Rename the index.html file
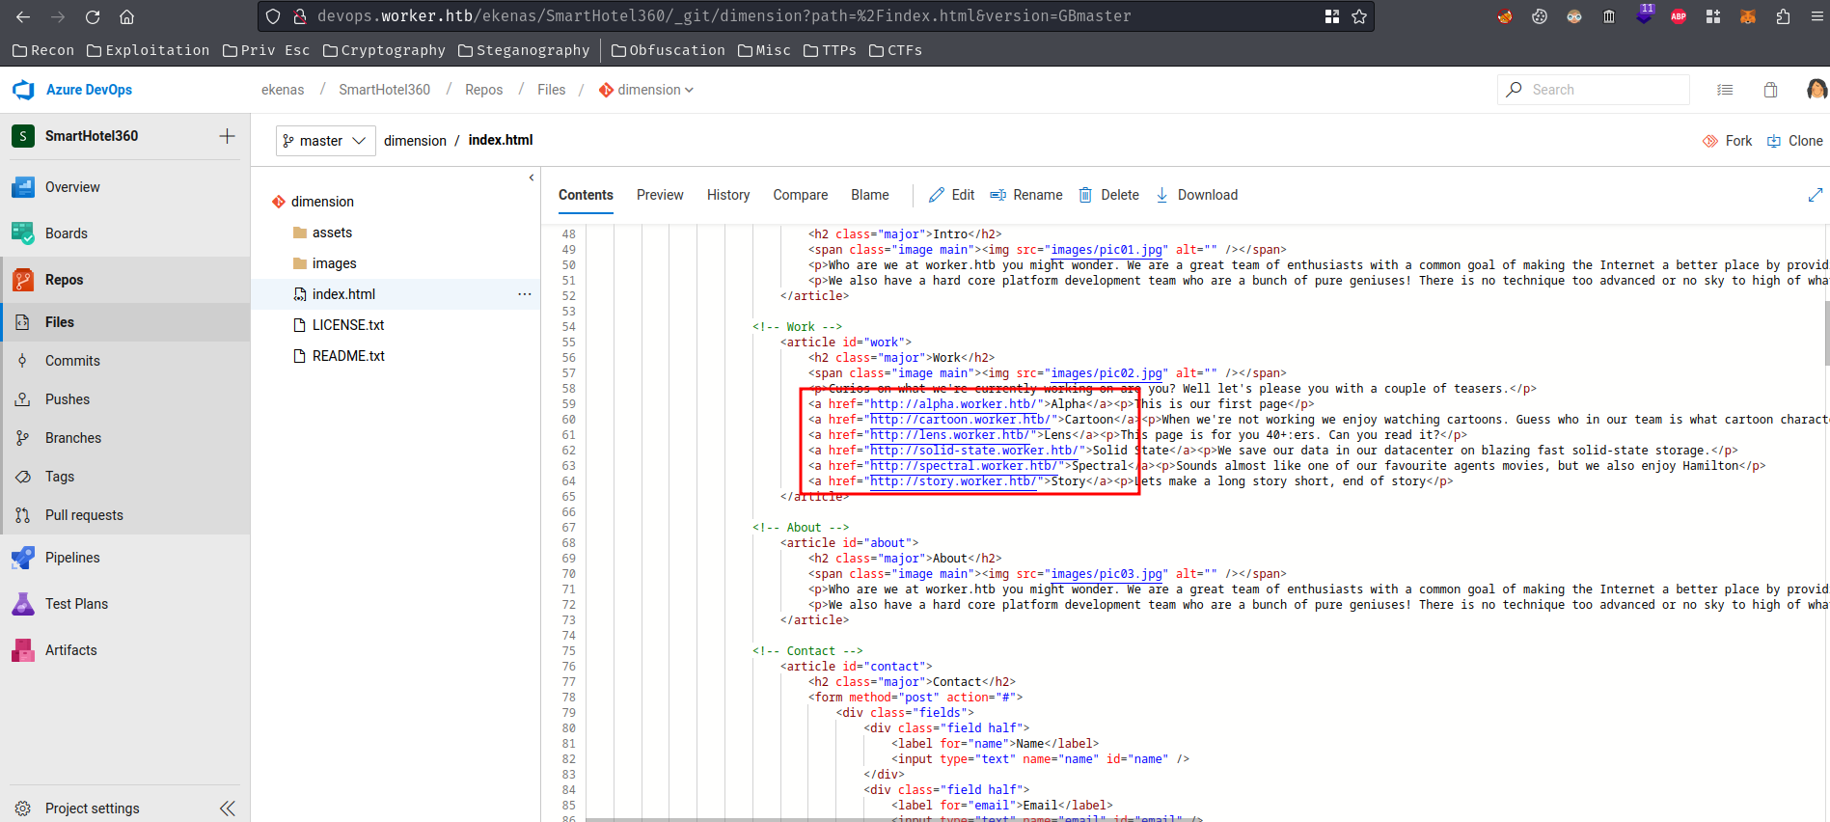This screenshot has height=822, width=1830. pos(1026,195)
